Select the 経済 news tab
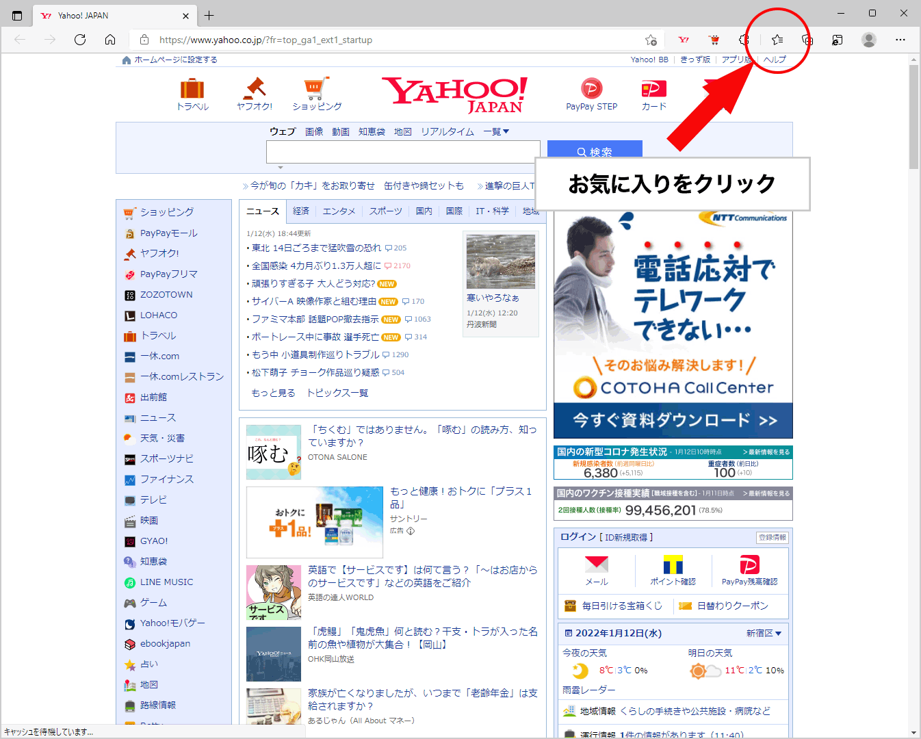921x739 pixels. pos(301,211)
